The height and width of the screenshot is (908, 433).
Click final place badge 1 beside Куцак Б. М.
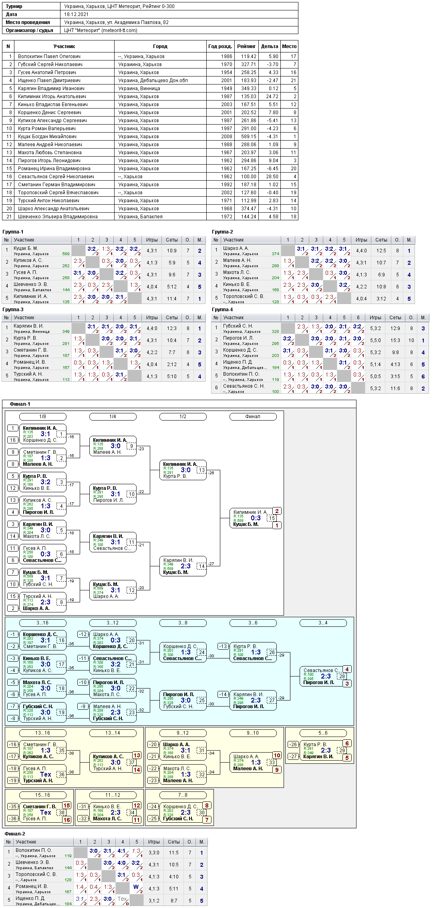[277, 525]
